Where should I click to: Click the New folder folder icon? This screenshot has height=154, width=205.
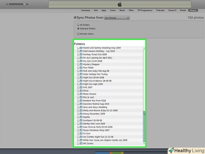(81, 68)
